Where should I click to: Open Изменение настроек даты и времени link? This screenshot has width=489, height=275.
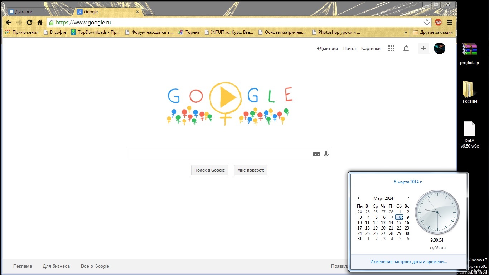(x=408, y=262)
